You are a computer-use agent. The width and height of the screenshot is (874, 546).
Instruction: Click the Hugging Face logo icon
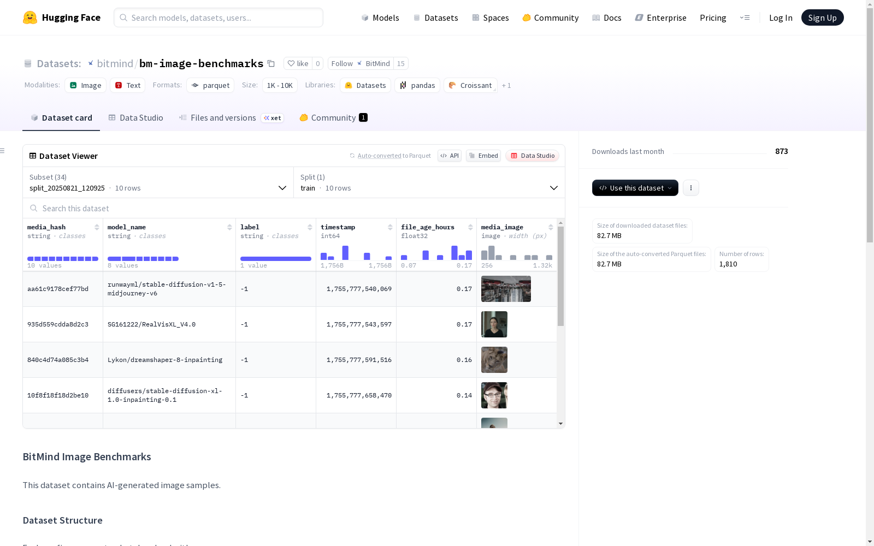click(x=30, y=17)
